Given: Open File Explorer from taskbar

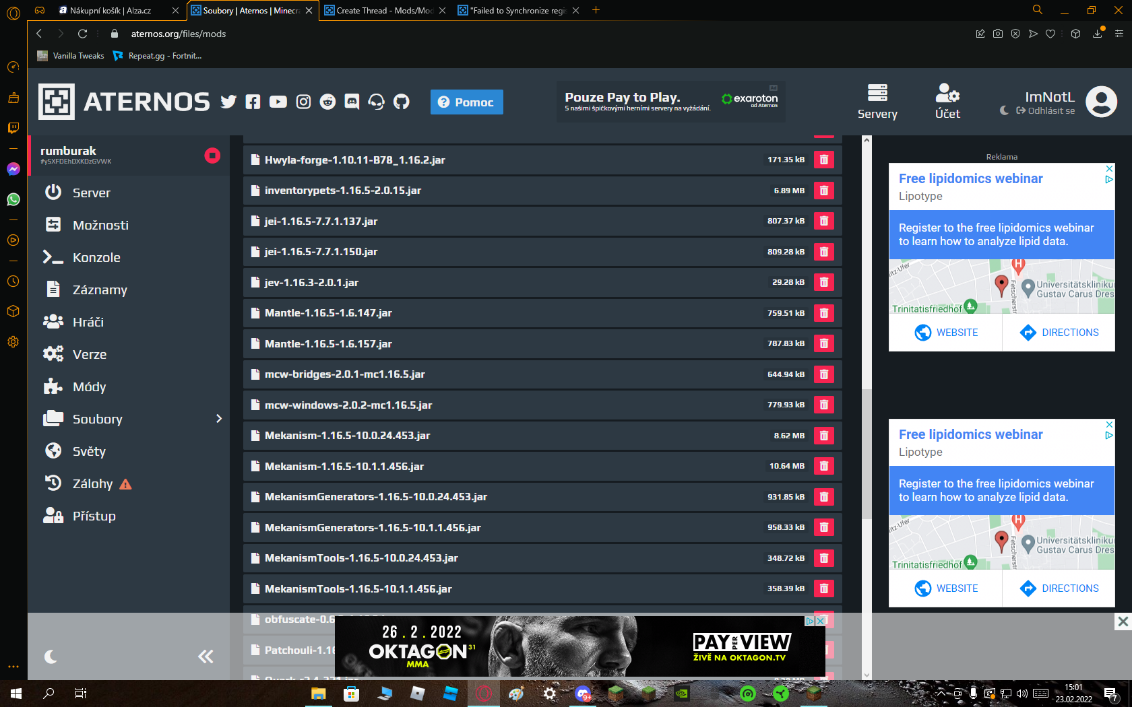Looking at the screenshot, I should [x=318, y=694].
